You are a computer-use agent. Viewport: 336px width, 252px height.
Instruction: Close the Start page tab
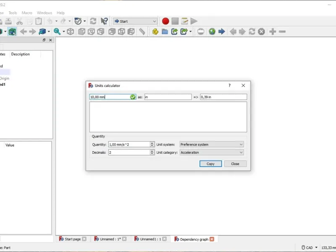click(84, 239)
